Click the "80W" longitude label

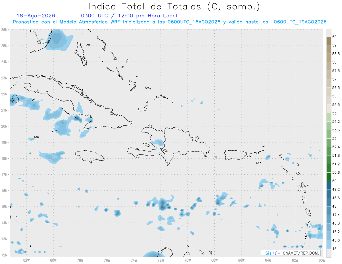53,260
